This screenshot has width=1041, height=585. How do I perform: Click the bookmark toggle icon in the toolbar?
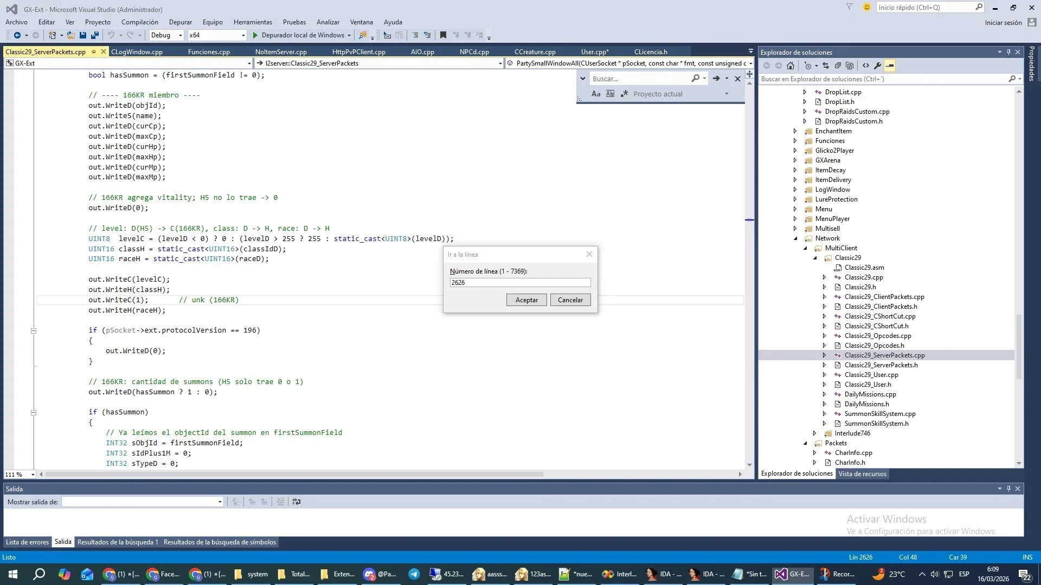coord(443,35)
